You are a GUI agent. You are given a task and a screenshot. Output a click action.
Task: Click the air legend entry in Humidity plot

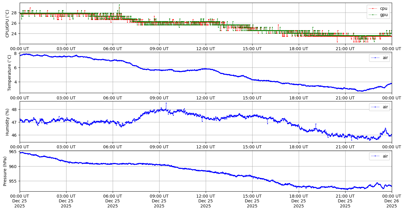[x=380, y=107]
